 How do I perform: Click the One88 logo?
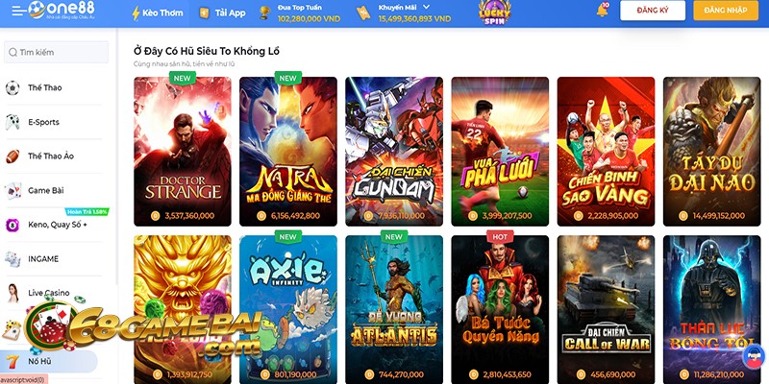click(62, 10)
